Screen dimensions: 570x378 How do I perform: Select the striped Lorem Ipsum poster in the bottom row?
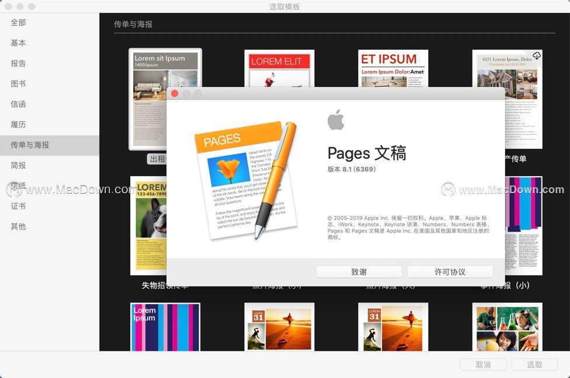click(165, 327)
